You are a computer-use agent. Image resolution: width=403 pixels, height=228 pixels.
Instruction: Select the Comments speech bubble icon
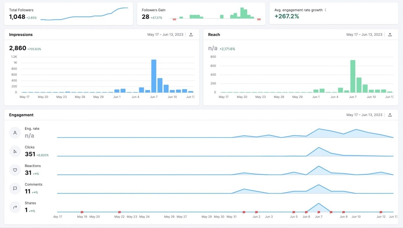point(15,188)
